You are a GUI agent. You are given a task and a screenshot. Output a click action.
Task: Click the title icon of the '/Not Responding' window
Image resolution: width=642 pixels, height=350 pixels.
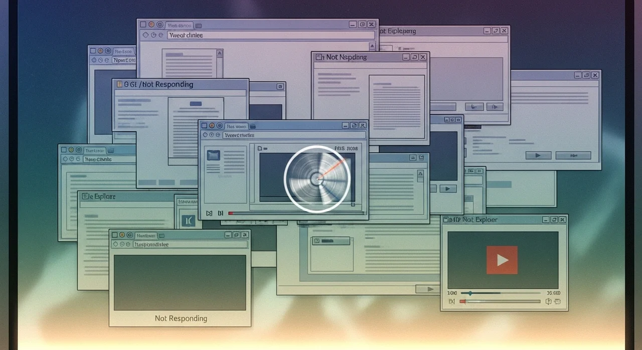(119, 84)
